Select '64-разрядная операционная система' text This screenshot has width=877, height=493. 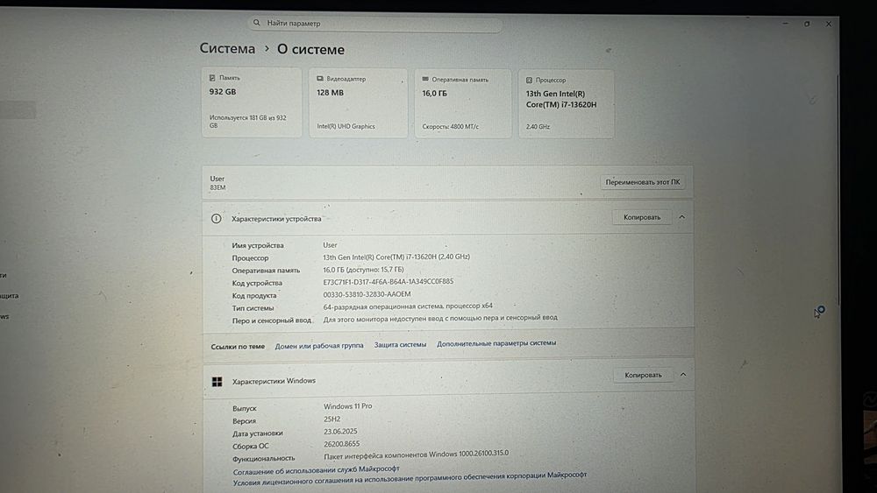[383, 306]
